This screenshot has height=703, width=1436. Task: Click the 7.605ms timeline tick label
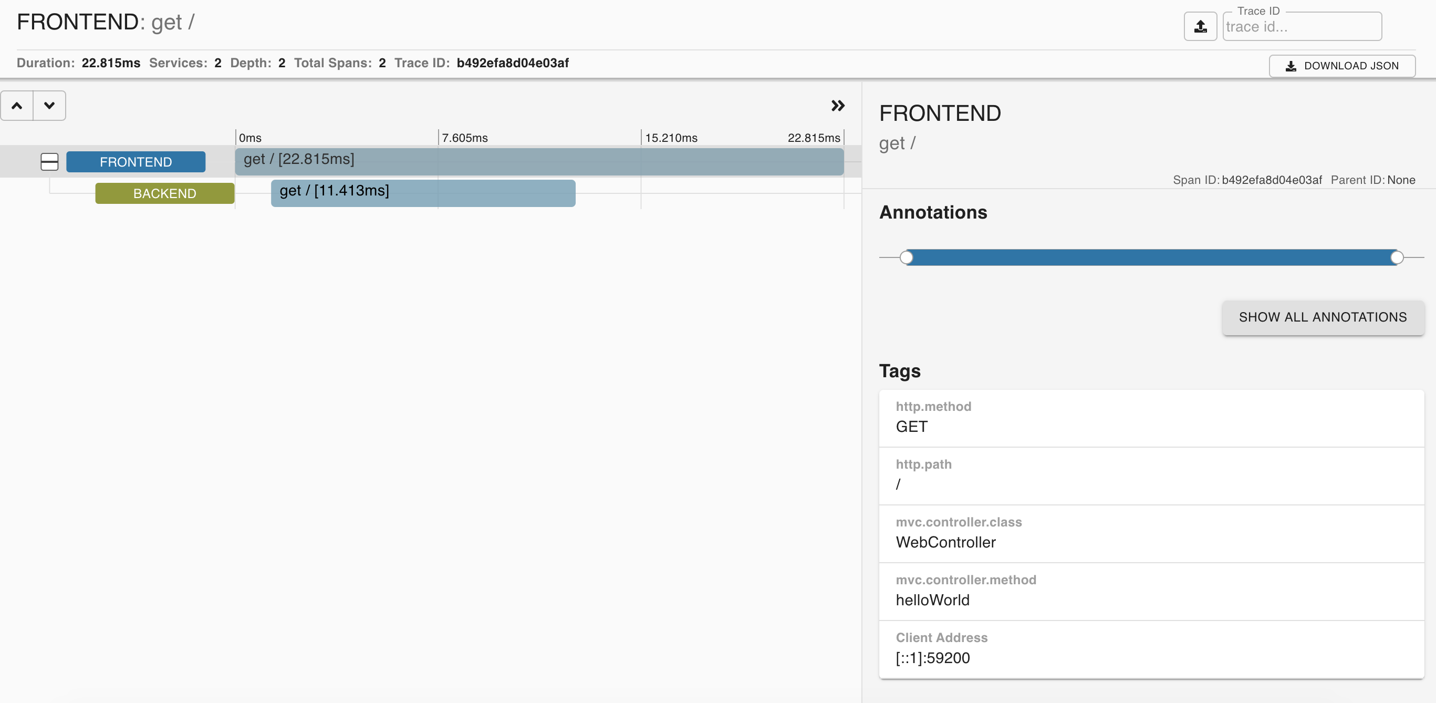(464, 138)
